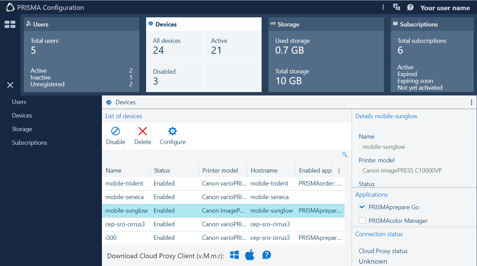Select the mobile-sunglow device row
Viewport: 477px width, 266px height.
[223, 211]
